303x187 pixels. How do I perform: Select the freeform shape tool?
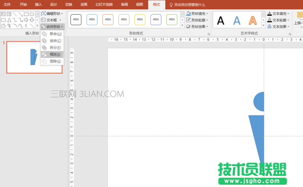(3, 26)
